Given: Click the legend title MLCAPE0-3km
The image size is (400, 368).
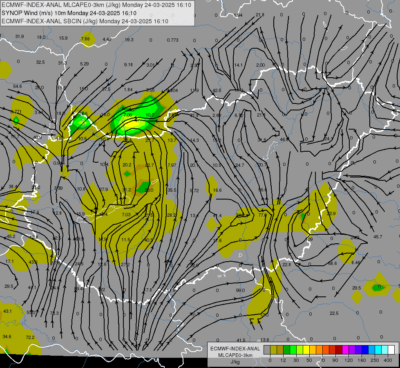Looking at the screenshot, I should 235,355.
